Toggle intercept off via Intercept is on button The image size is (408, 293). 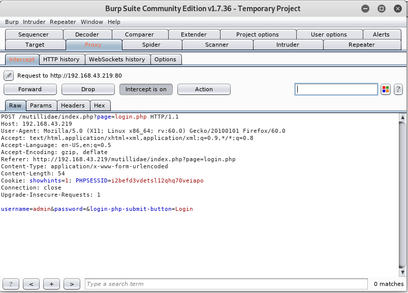click(x=145, y=89)
